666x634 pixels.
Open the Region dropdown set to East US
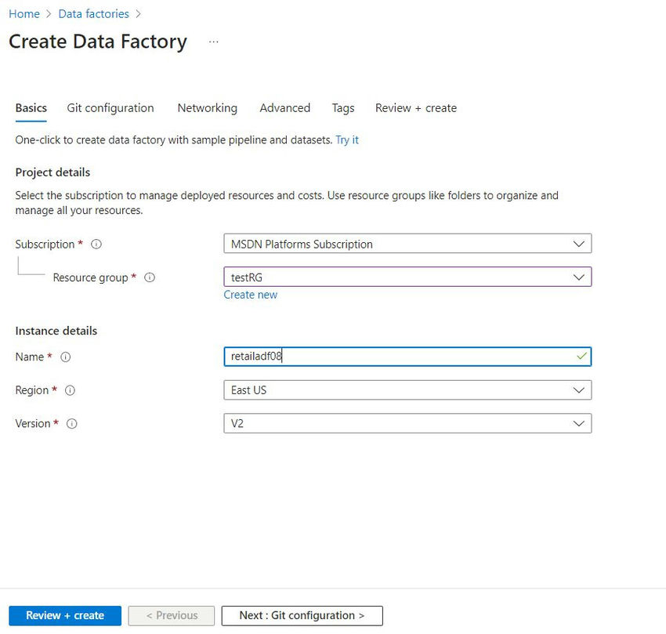click(407, 390)
